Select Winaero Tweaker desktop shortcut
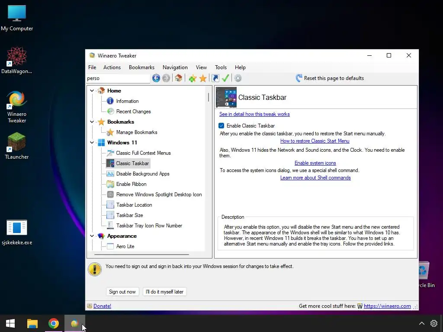Image resolution: width=443 pixels, height=332 pixels. (17, 107)
